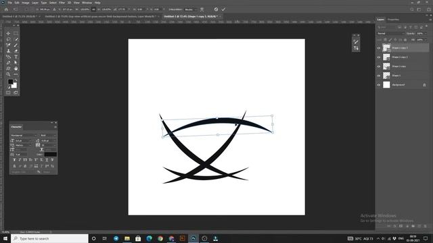Select the Rectangular Marquee tool
This screenshot has height=243, width=433.
(x=16, y=33)
